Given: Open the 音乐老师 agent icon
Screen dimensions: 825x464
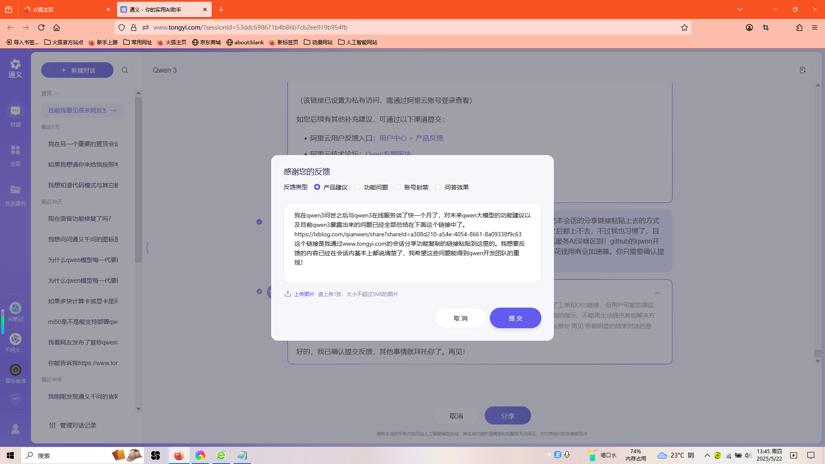Looking at the screenshot, I should (15, 370).
